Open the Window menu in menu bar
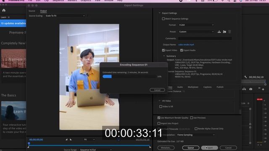 [x=109, y=1]
